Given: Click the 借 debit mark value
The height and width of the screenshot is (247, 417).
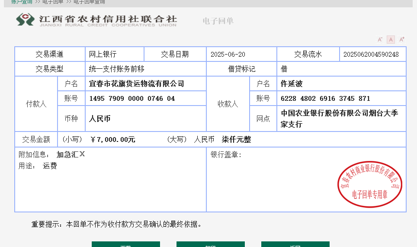Looking at the screenshot, I should pos(284,69).
